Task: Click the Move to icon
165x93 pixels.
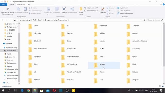Action: click(x=48, y=9)
